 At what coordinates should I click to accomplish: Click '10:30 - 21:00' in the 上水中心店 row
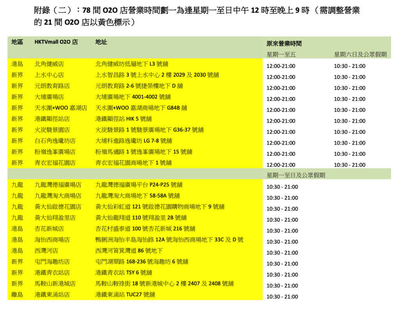coord(350,77)
